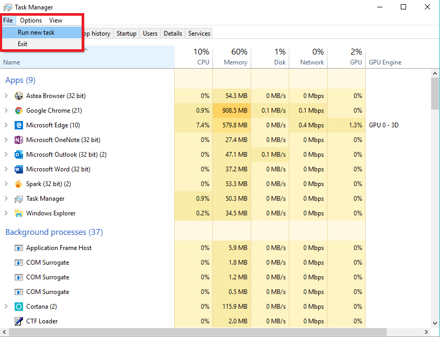The height and width of the screenshot is (337, 440).
Task: Expand the Microsoft Outlook (2) group
Action: click(x=6, y=154)
